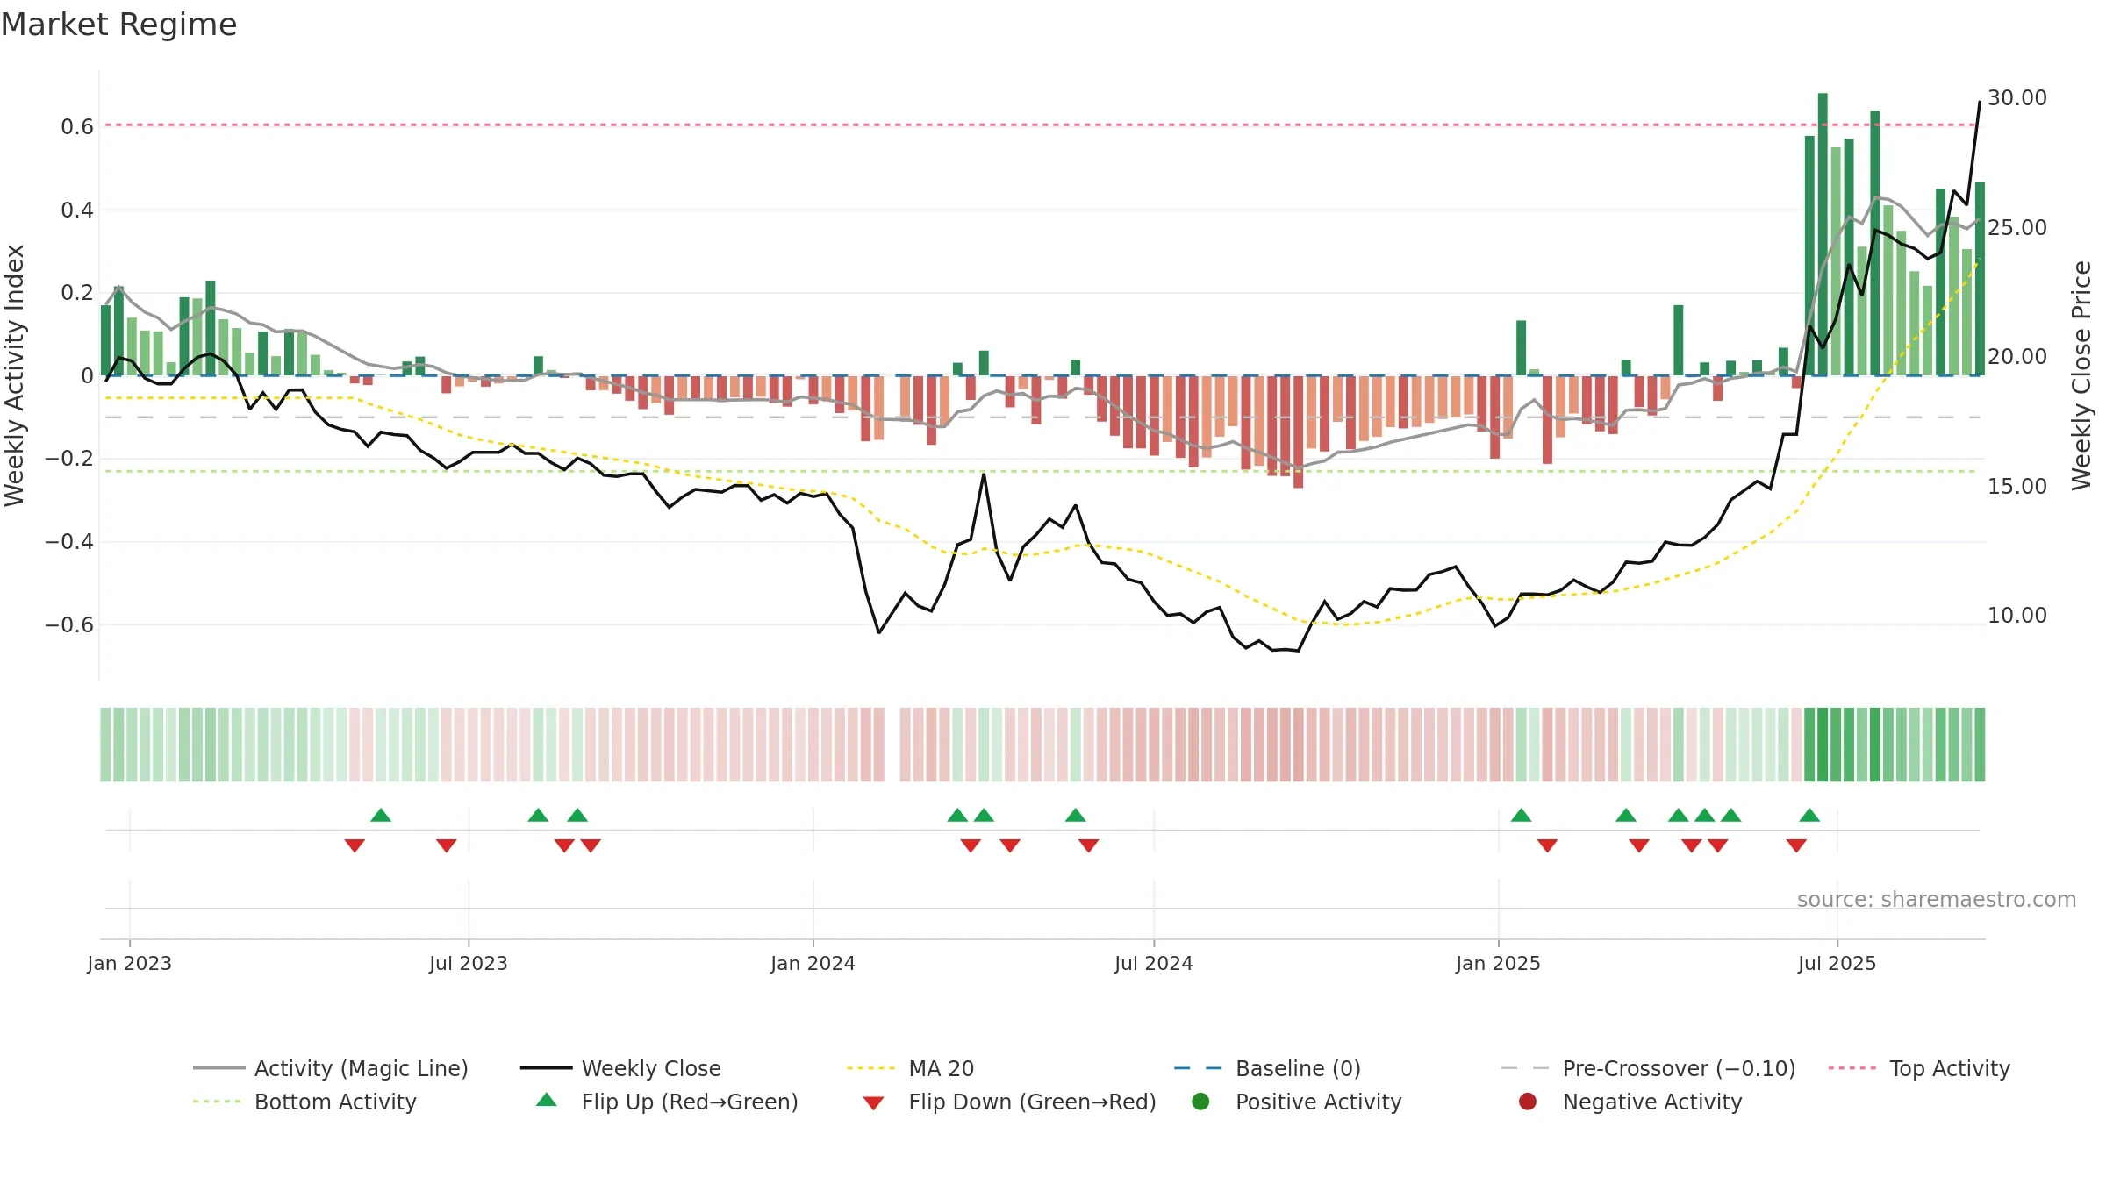This screenshot has width=2106, height=1184.
Task: Click the green Positive Activity legend dot
Action: click(x=1200, y=1102)
